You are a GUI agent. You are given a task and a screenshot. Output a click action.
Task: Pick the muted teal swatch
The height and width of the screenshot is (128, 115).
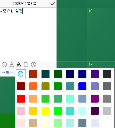click(70, 86)
